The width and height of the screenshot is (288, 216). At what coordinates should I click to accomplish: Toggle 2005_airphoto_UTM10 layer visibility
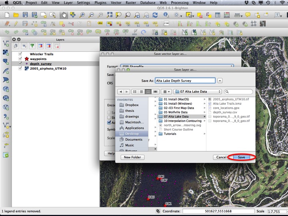(20, 68)
